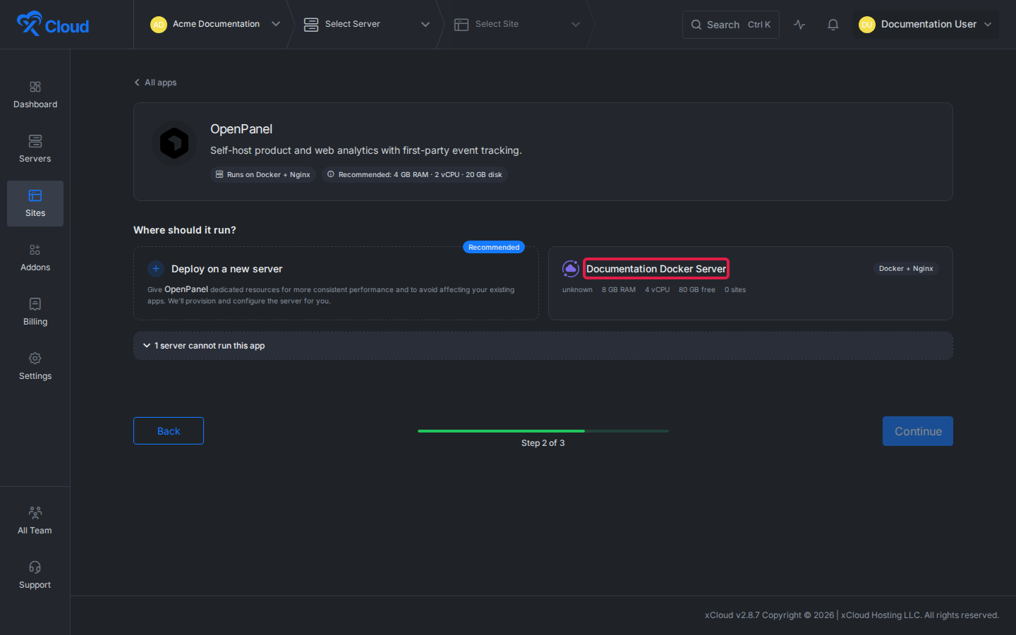Click the AD team avatar
This screenshot has width=1016, height=635.
pos(159,25)
